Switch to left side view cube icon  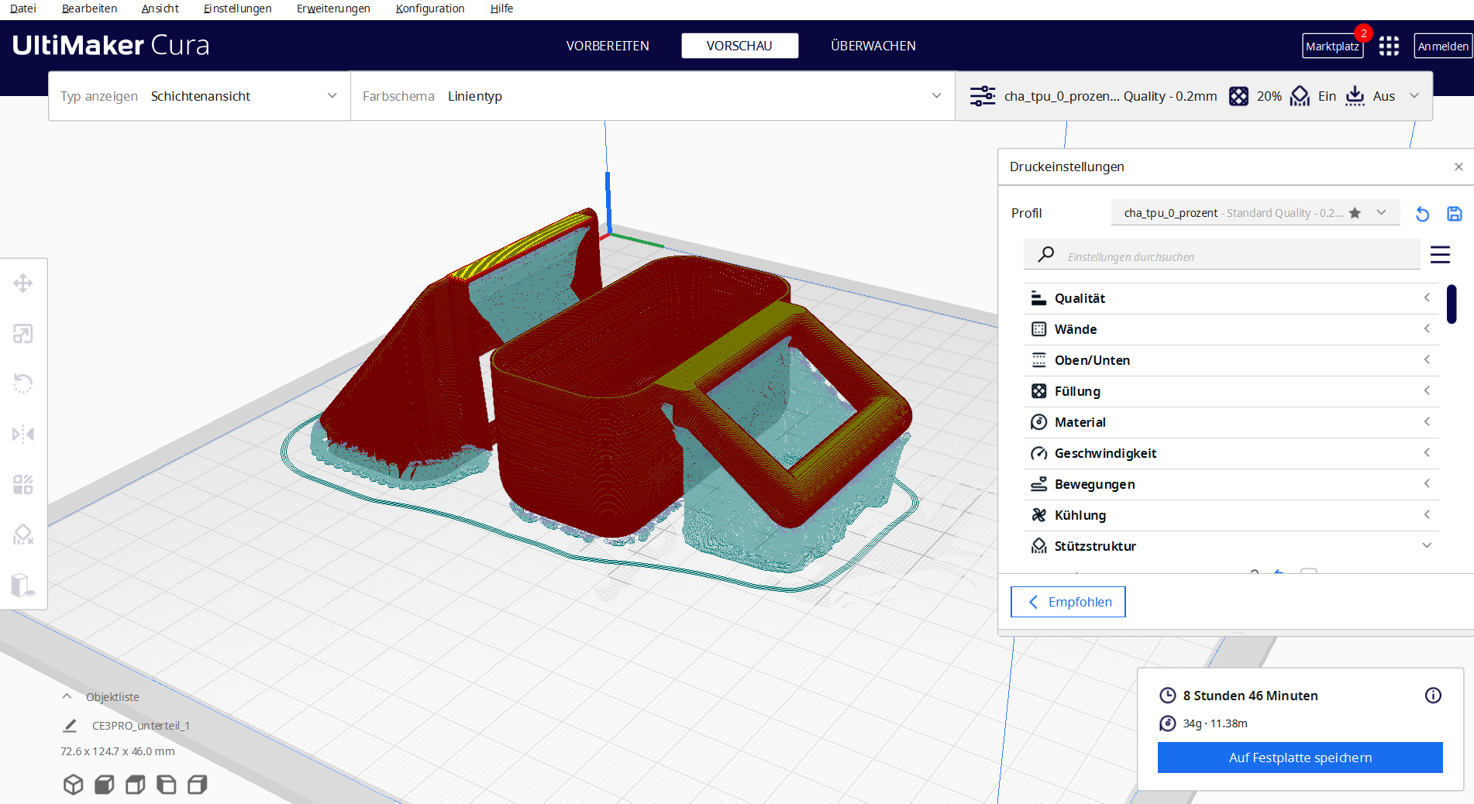(167, 785)
